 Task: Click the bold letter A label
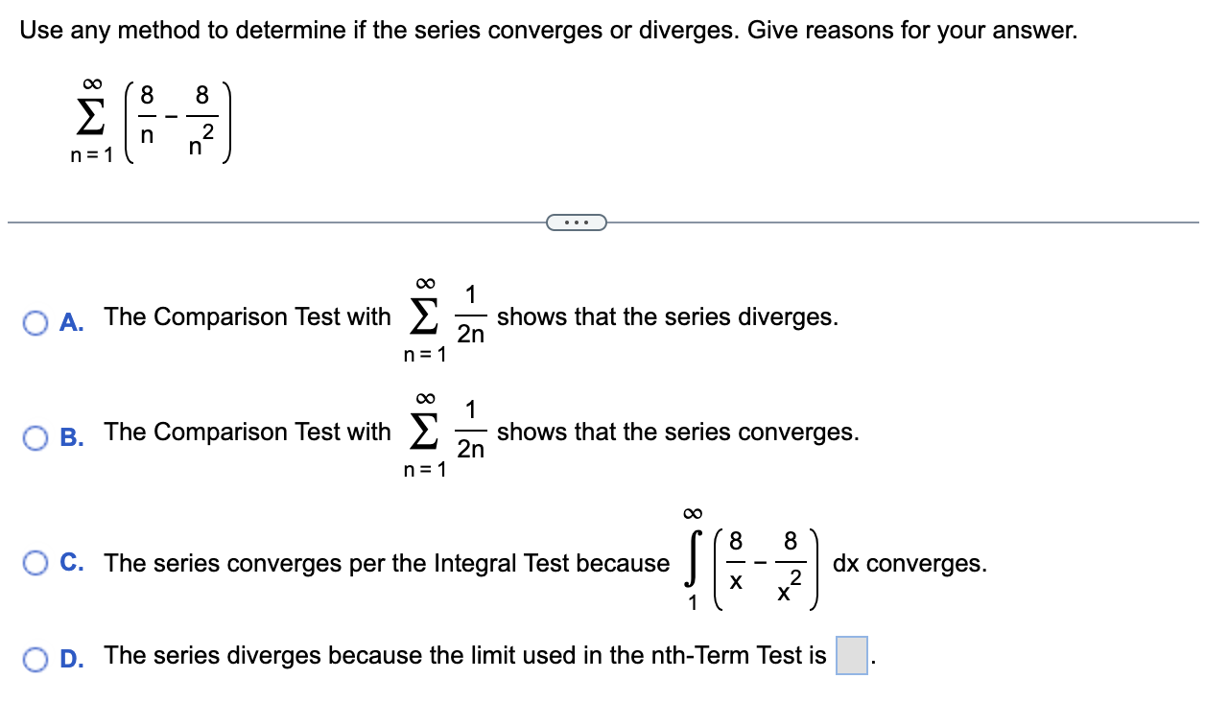(73, 319)
